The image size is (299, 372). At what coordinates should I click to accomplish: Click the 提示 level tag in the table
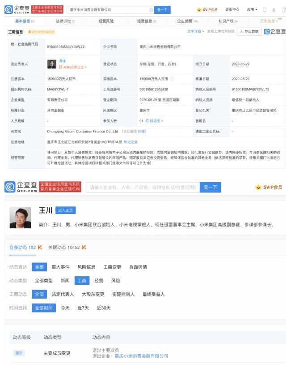tap(19, 353)
